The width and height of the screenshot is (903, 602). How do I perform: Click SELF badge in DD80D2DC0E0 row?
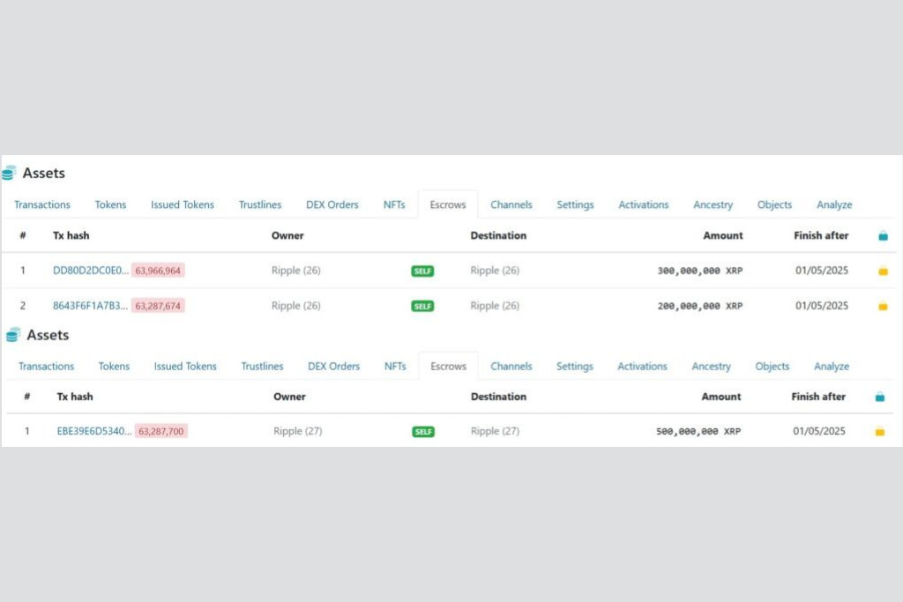(x=422, y=271)
